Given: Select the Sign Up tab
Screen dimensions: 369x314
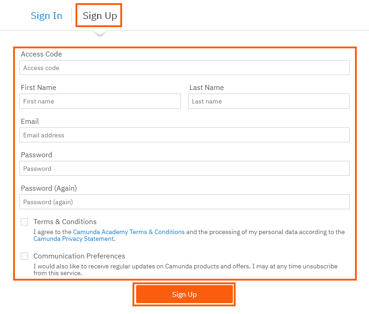Looking at the screenshot, I should [99, 16].
